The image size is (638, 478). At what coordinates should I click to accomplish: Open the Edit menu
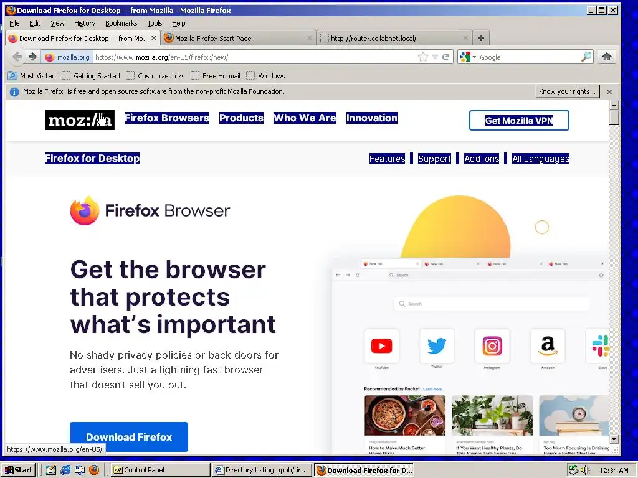pyautogui.click(x=35, y=23)
